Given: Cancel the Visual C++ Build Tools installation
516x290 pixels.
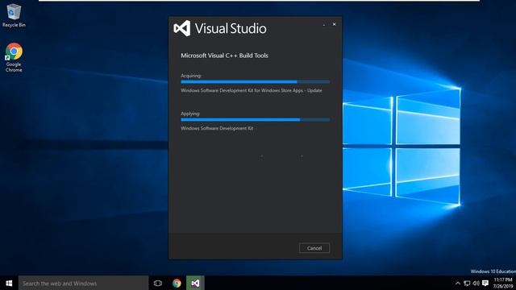Looking at the screenshot, I should (314, 248).
